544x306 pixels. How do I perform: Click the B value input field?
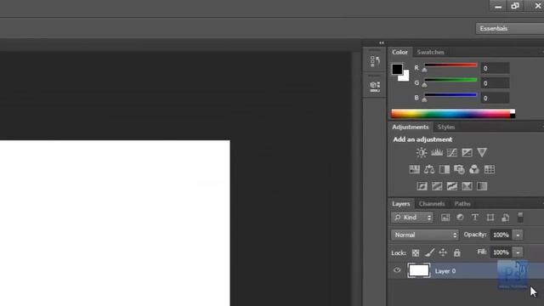495,99
